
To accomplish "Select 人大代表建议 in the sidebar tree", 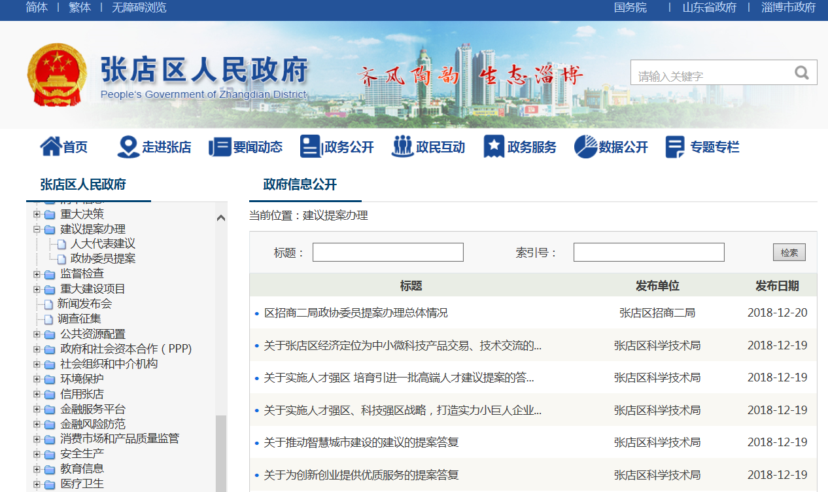I will point(103,244).
